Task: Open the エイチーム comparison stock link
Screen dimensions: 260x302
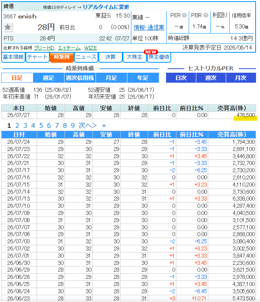Action: point(69,48)
